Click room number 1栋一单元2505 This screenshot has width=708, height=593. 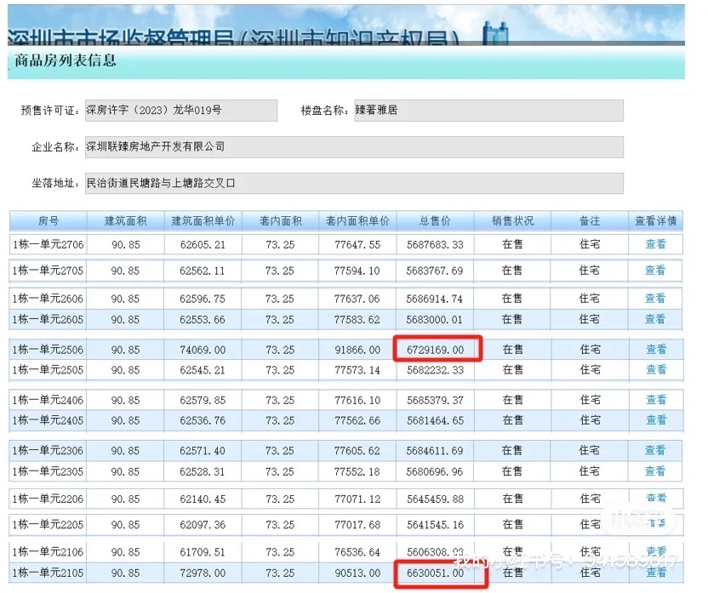pos(48,370)
